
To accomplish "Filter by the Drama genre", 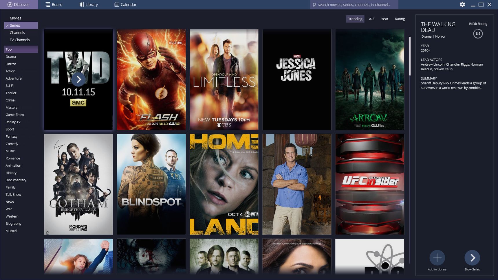I will pos(11,57).
